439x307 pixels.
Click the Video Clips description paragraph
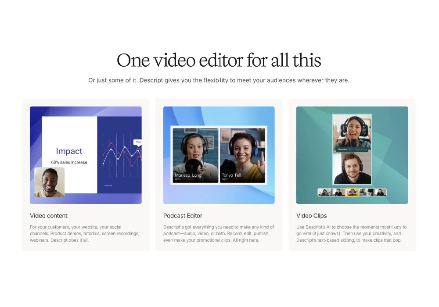[x=351, y=234]
